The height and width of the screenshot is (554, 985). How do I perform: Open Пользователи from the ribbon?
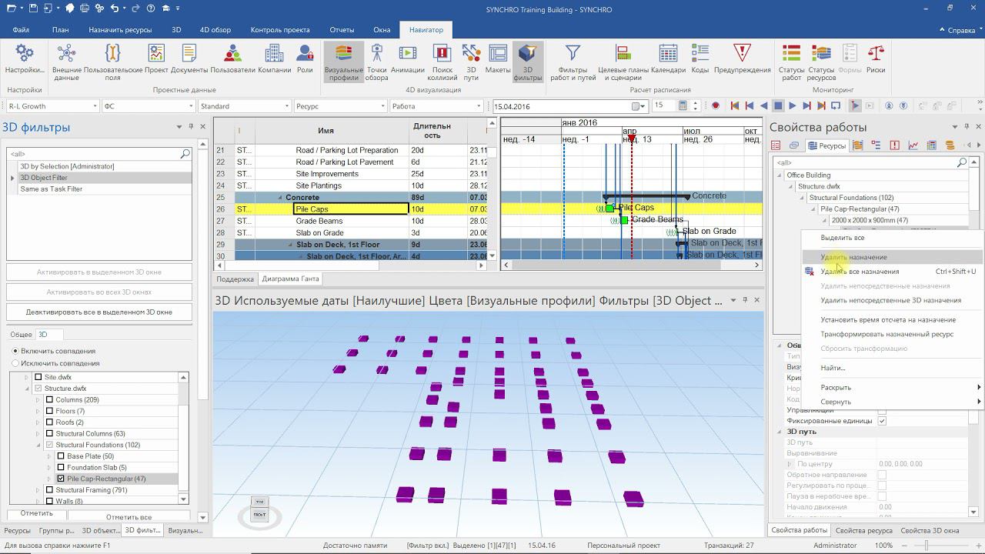[x=232, y=59]
